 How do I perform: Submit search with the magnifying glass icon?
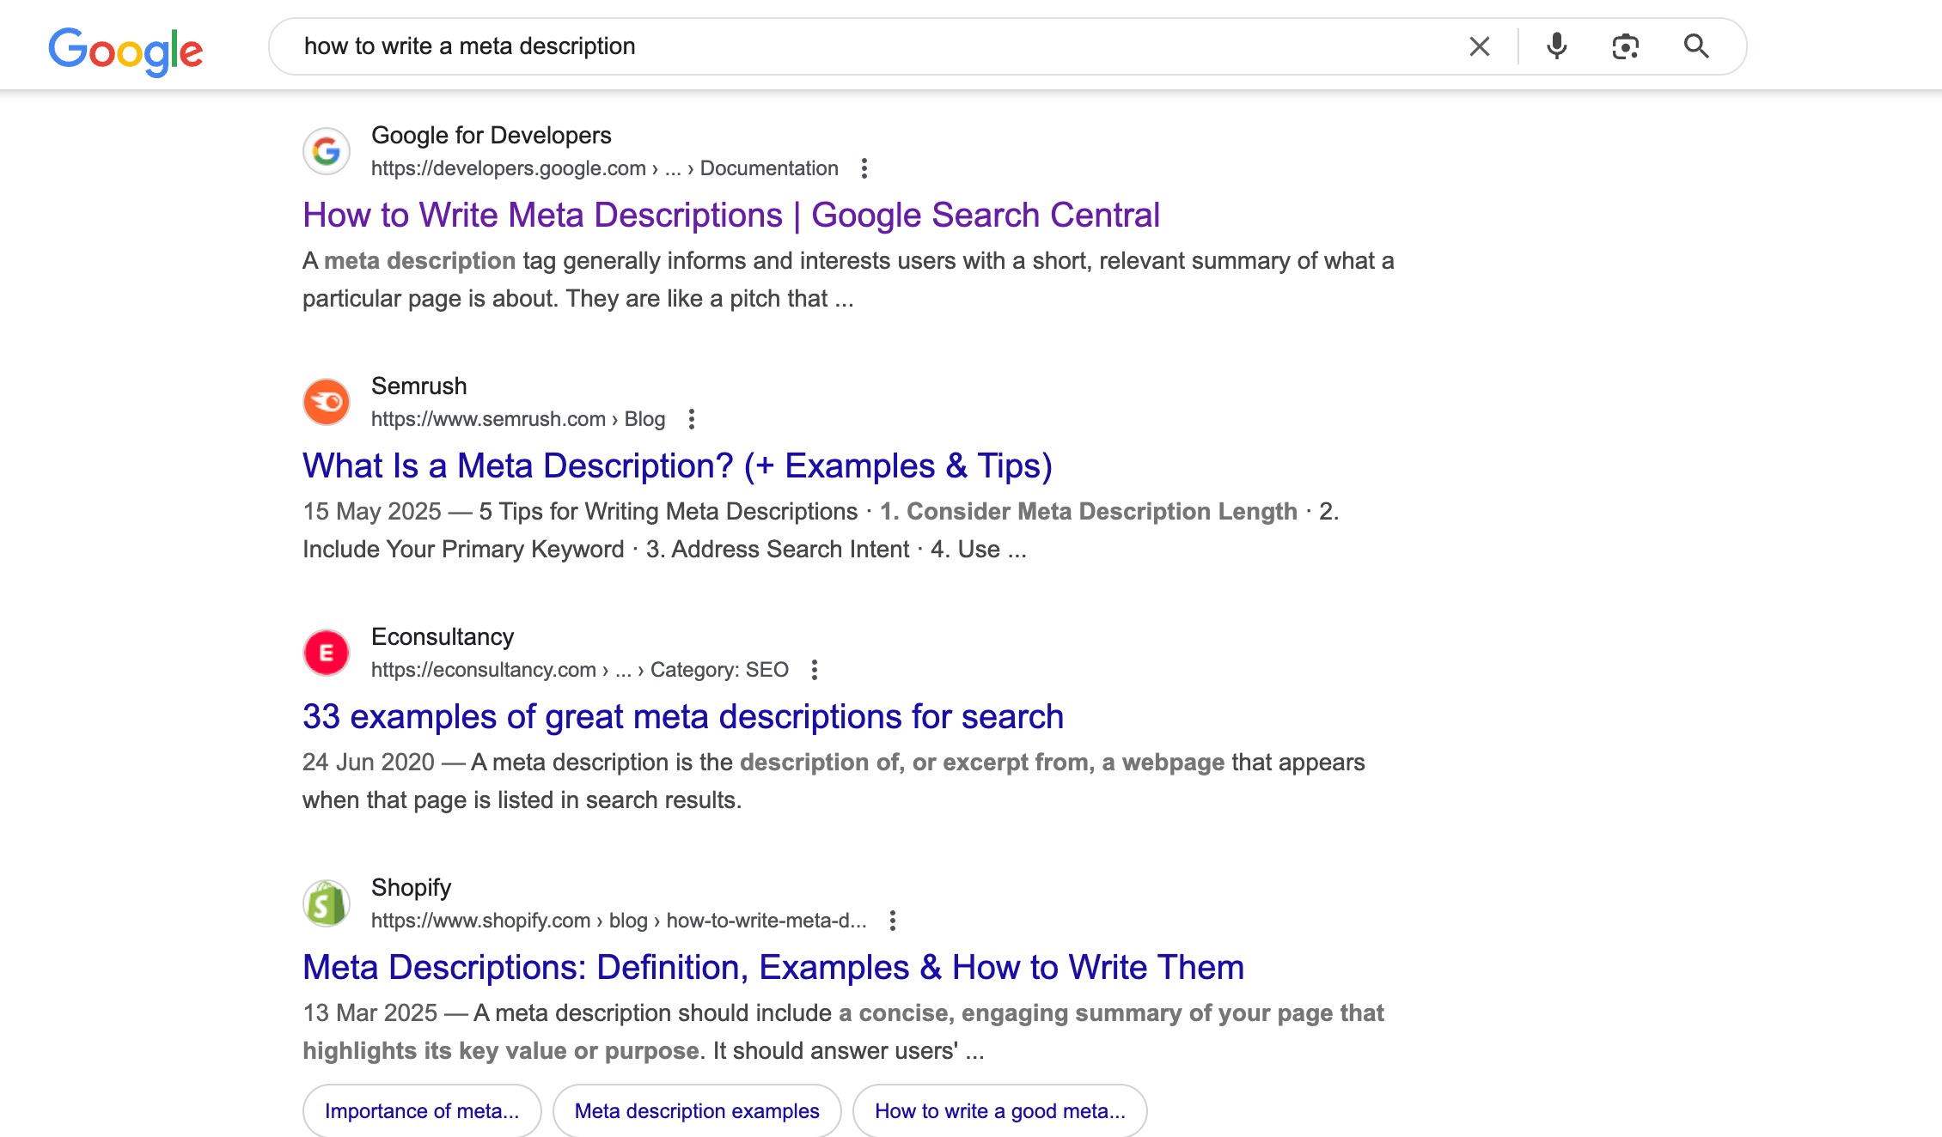point(1695,46)
